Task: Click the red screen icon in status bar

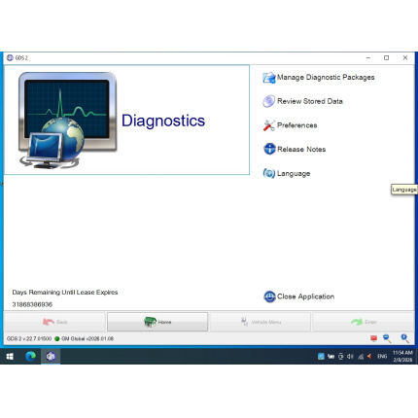Action: pyautogui.click(x=373, y=338)
